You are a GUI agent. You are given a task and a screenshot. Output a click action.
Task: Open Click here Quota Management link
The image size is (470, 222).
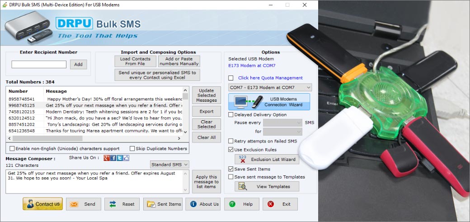click(x=270, y=78)
